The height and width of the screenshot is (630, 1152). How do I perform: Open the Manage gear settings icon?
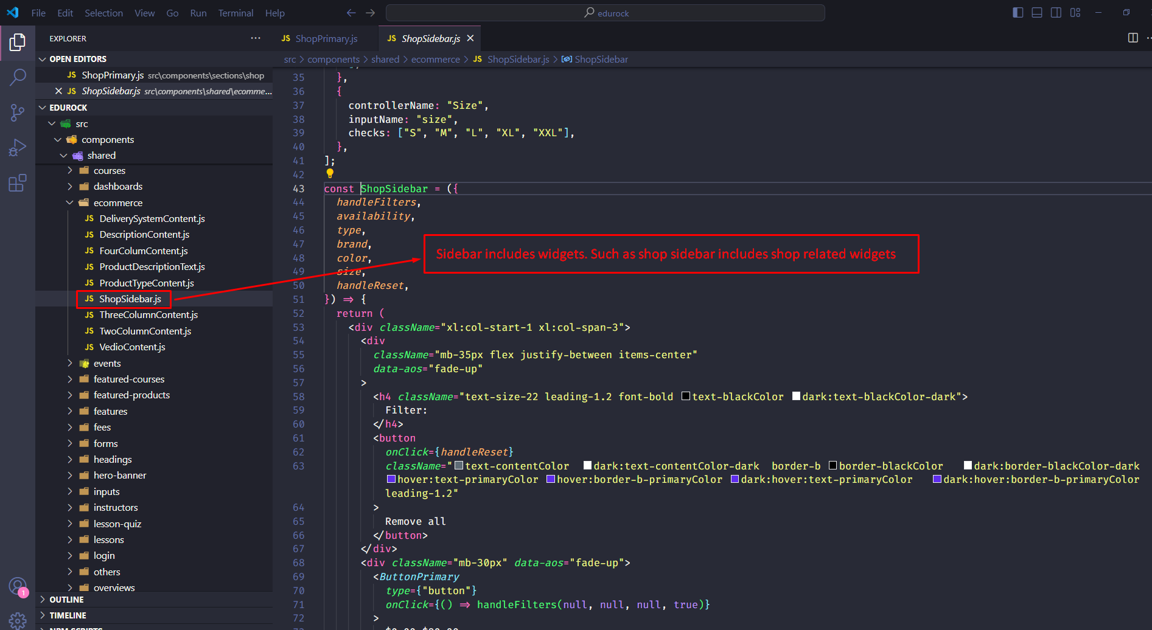click(18, 621)
